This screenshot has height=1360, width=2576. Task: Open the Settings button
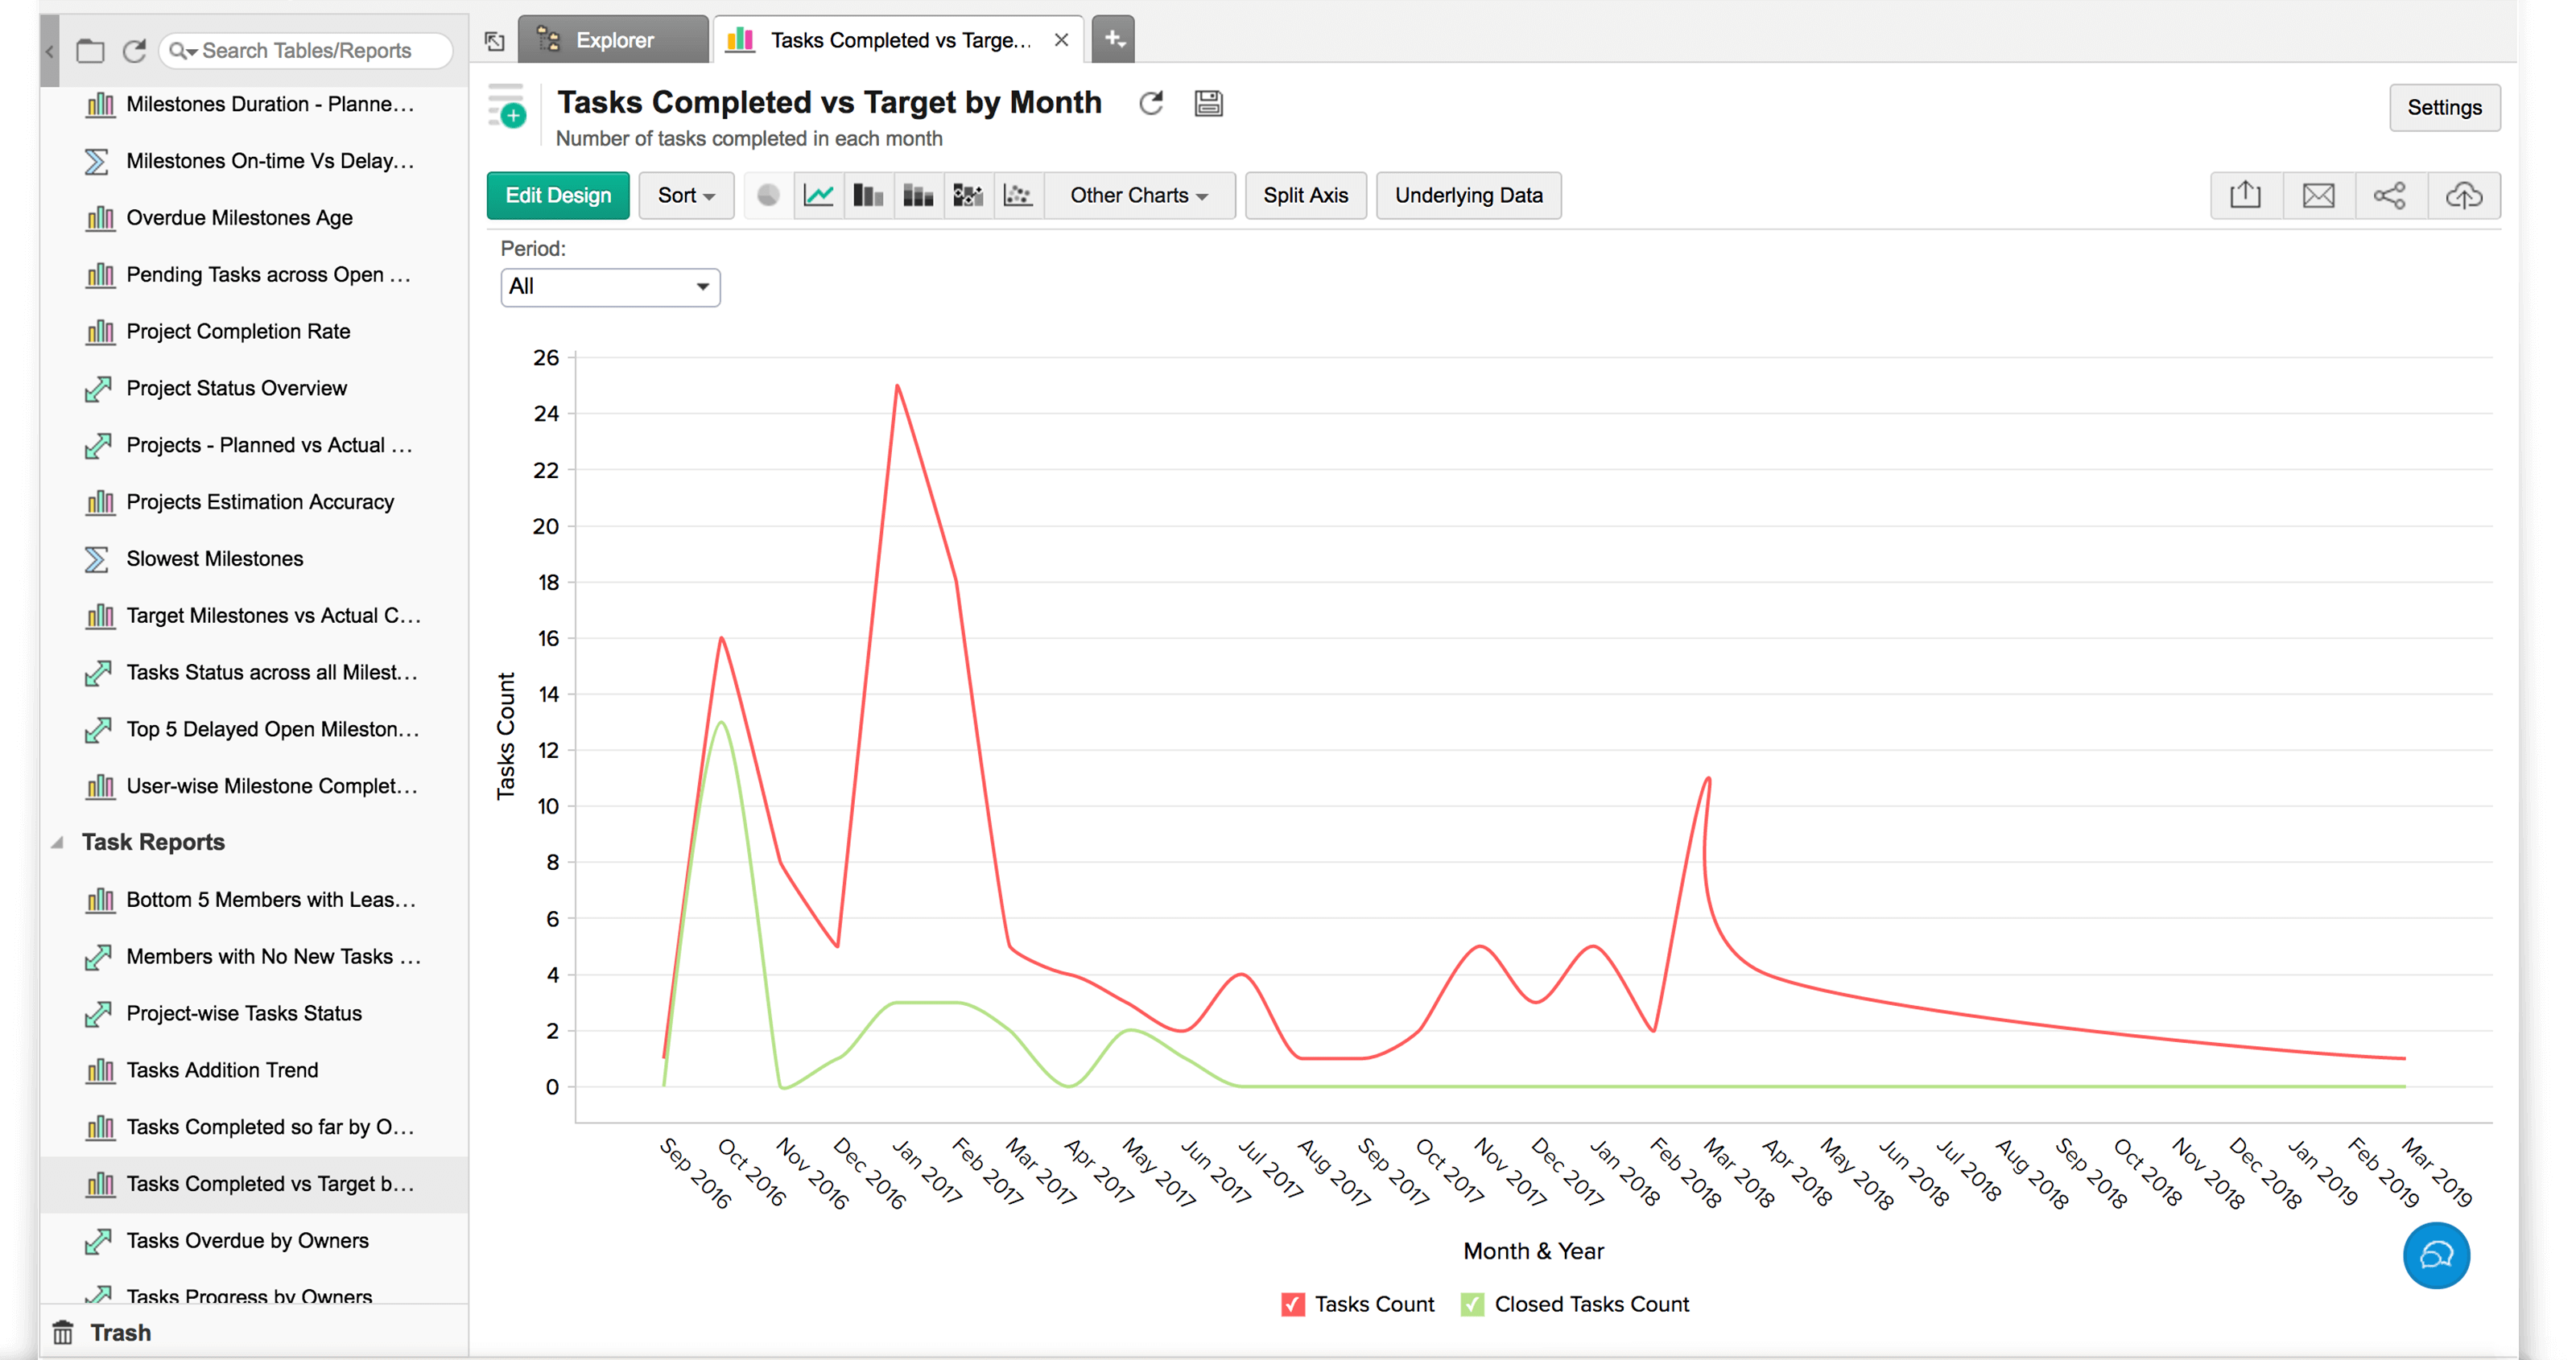click(2443, 107)
